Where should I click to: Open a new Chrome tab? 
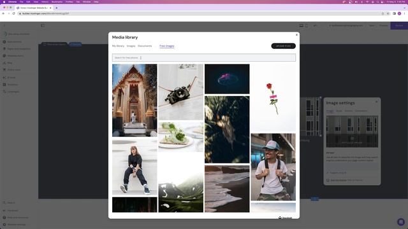57,8
